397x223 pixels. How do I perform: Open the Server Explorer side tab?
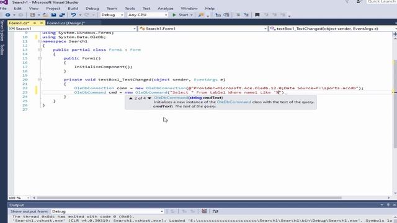[2, 31]
